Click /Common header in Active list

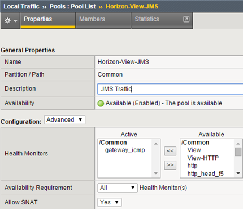[x=113, y=143]
